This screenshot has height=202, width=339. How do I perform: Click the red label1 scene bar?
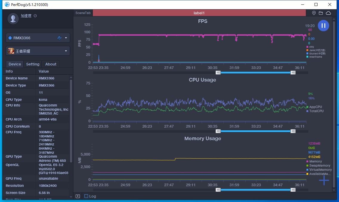pyautogui.click(x=199, y=13)
